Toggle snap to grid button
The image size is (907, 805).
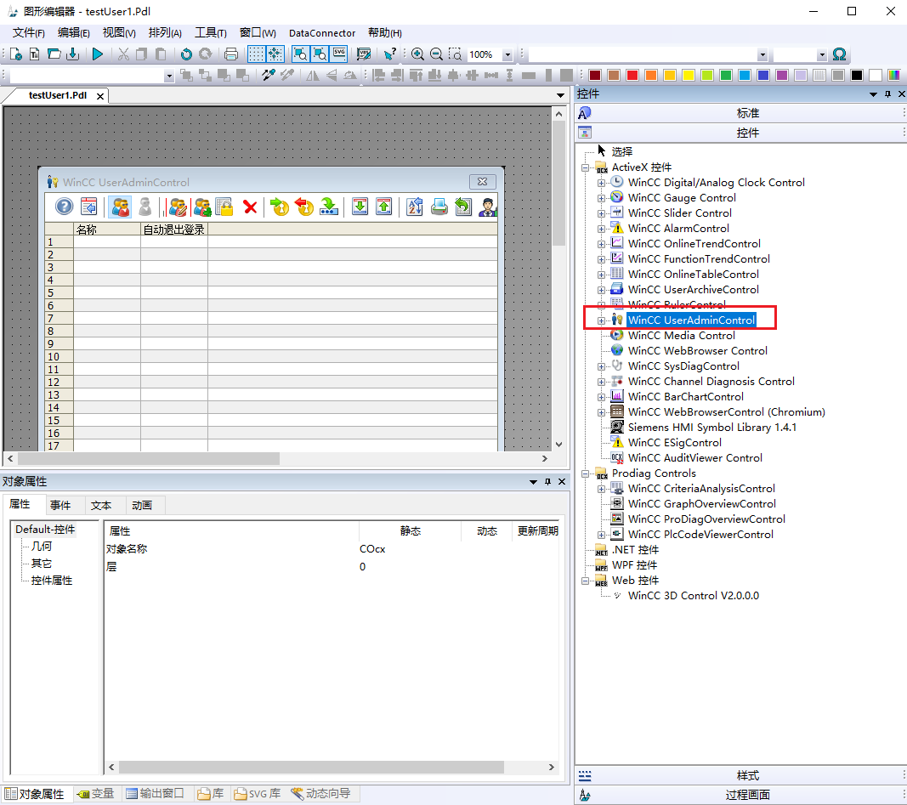tap(275, 54)
